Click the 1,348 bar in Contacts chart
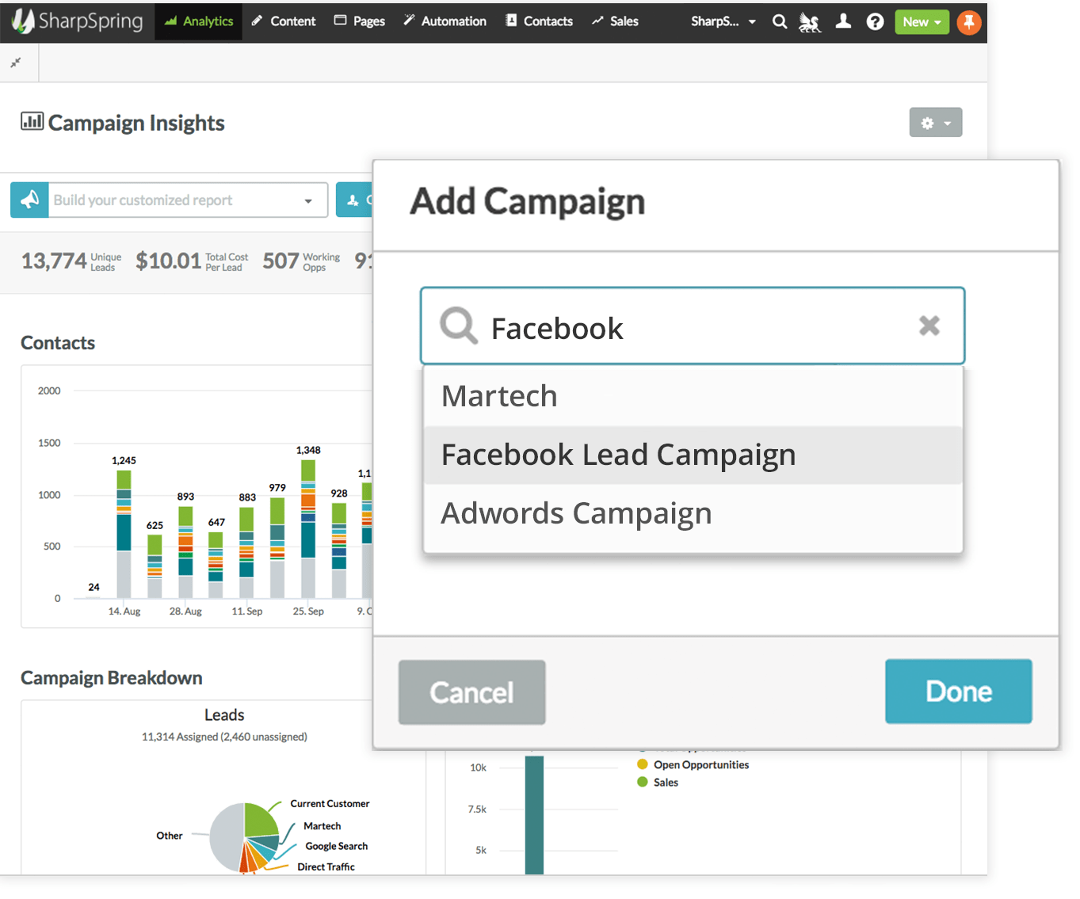Viewport: 1080px width, 899px height. [308, 528]
